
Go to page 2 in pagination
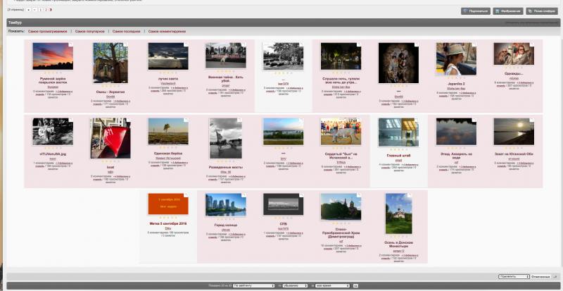46,10
